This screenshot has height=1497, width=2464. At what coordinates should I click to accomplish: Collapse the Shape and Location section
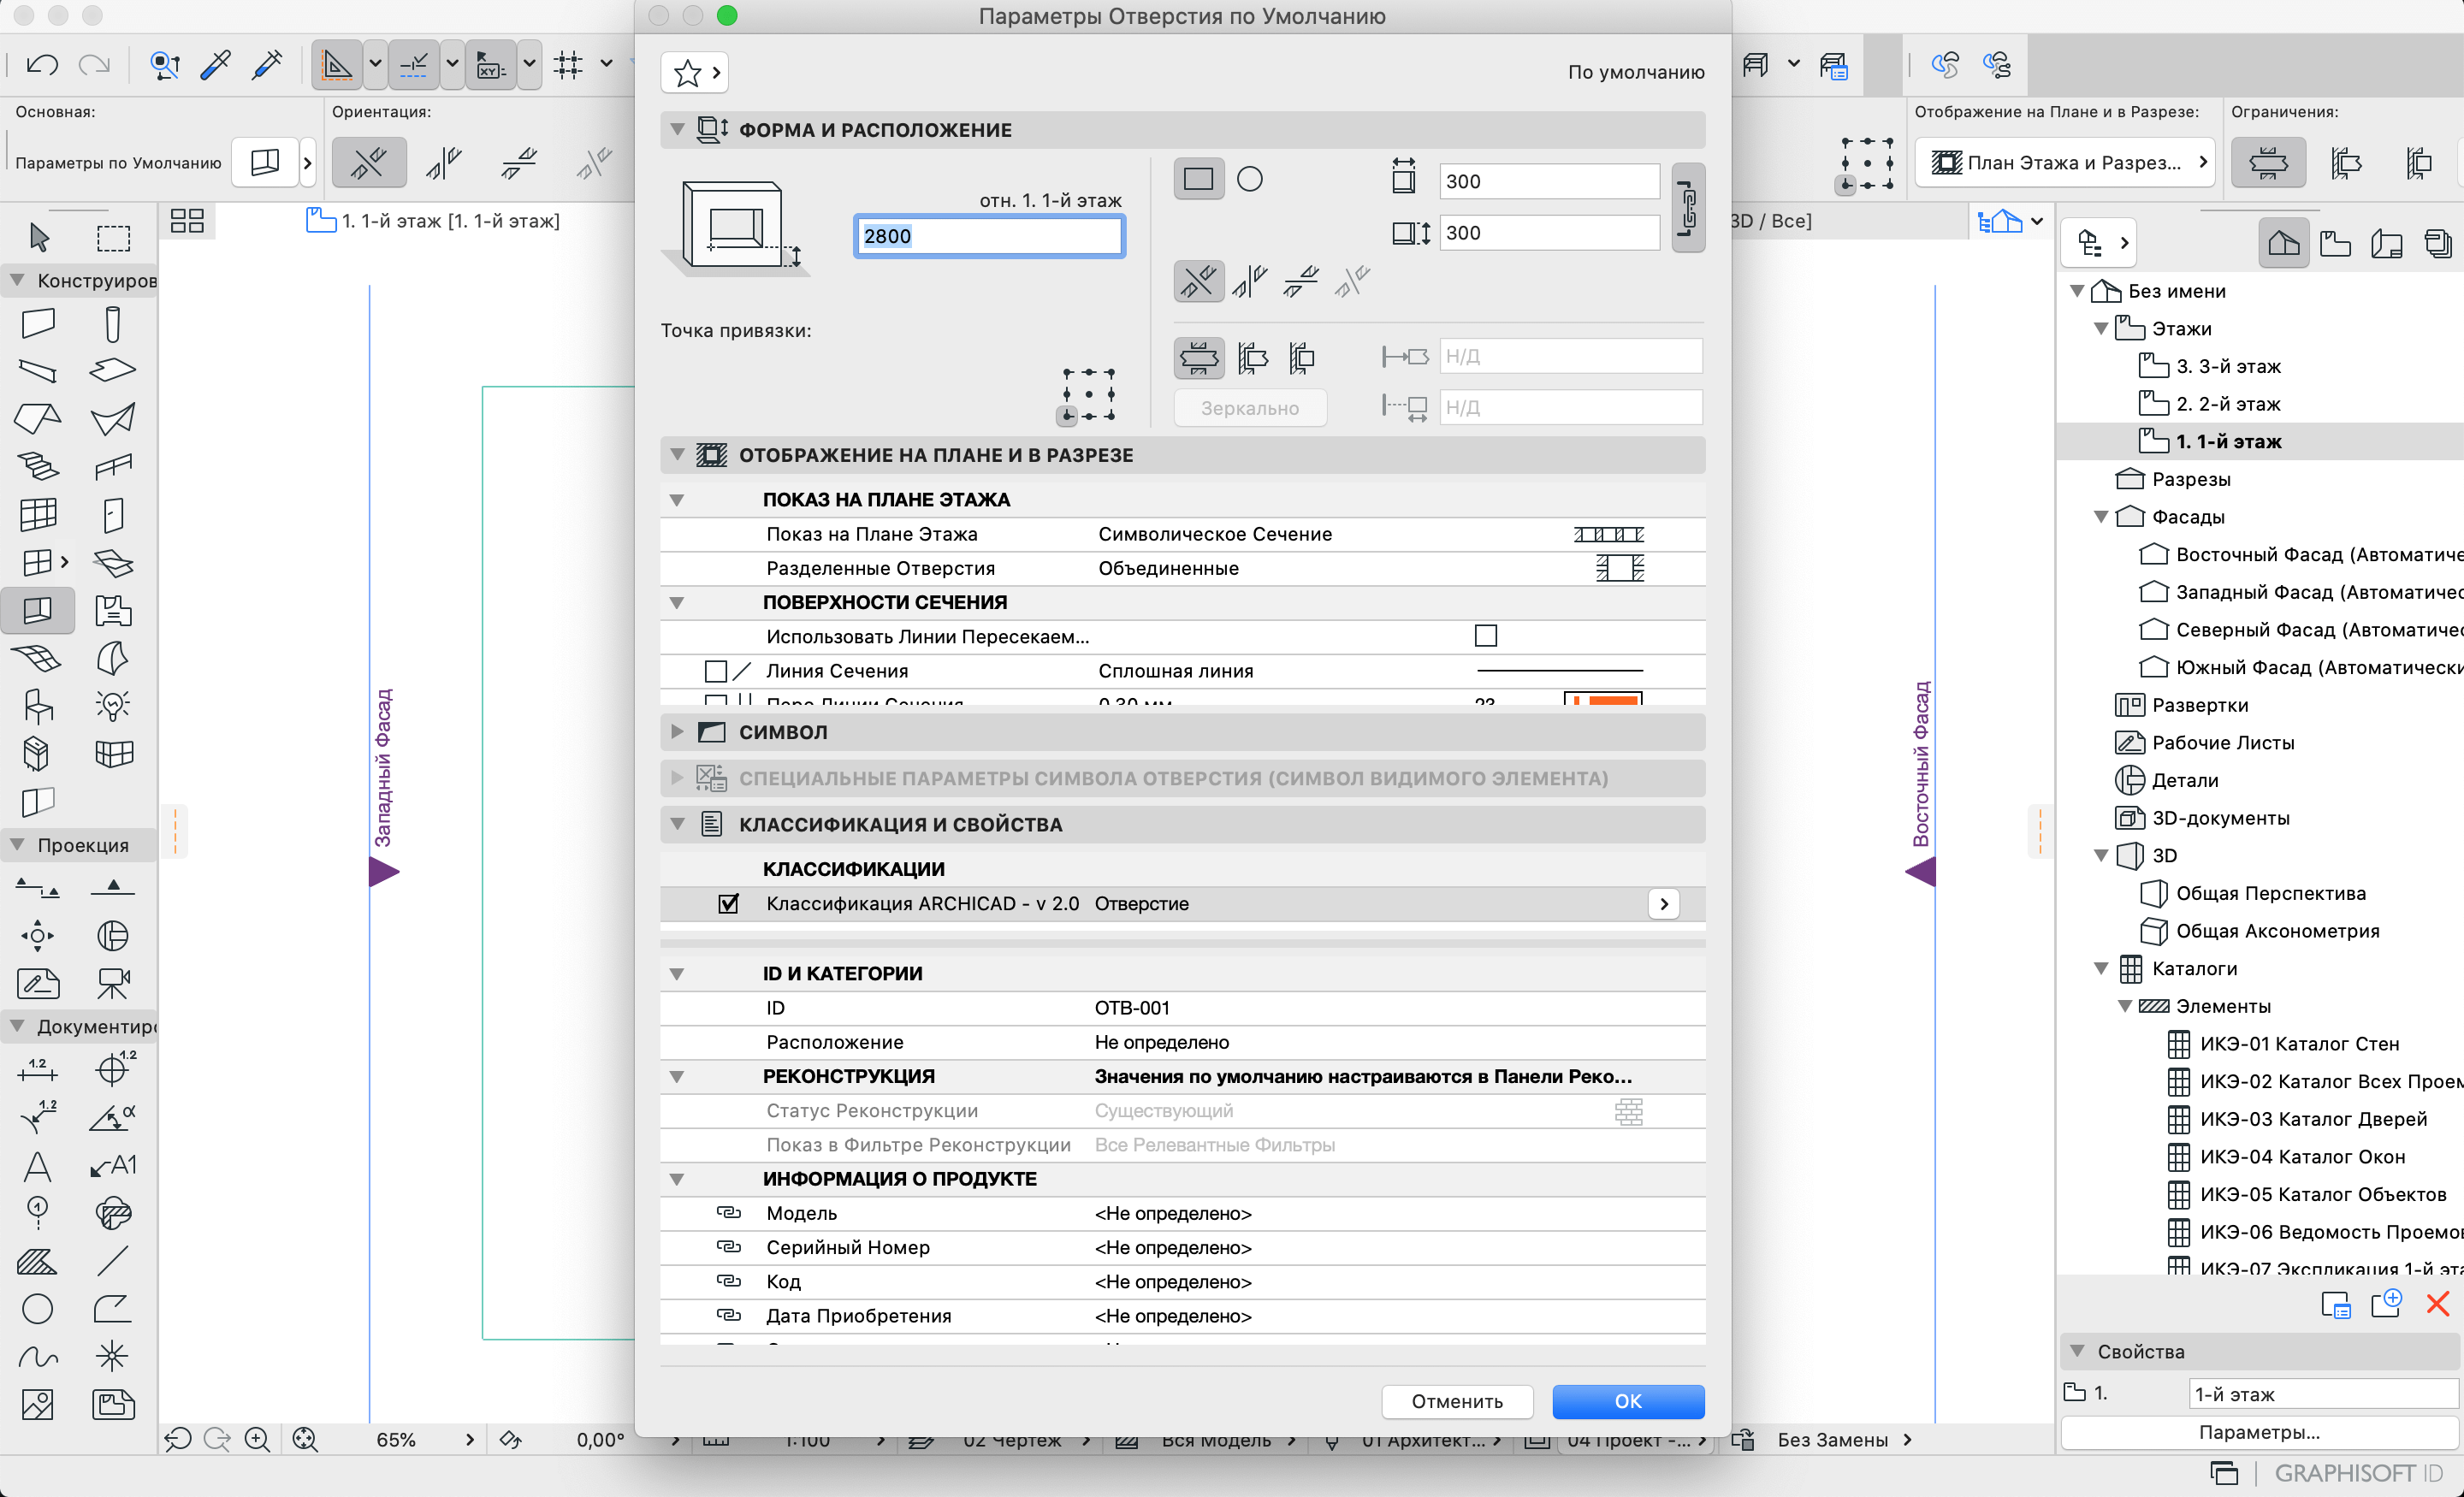click(677, 129)
